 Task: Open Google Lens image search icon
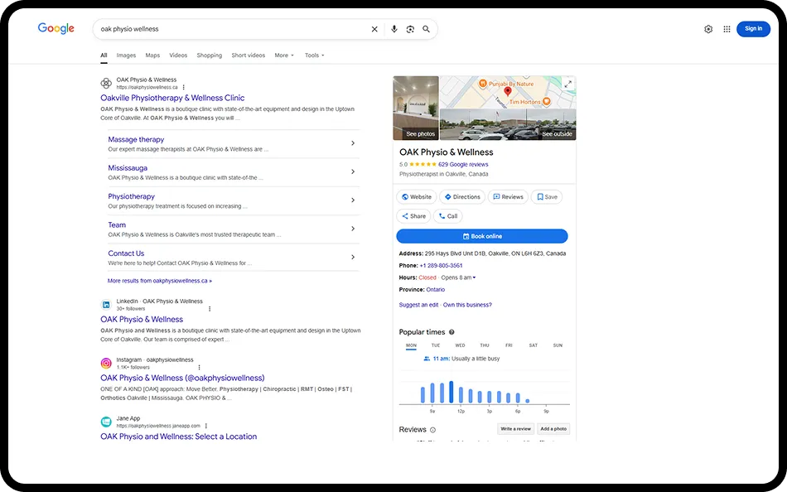click(x=410, y=29)
